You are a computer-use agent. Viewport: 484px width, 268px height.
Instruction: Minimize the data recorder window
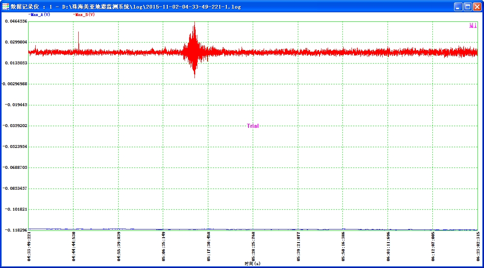pos(458,7)
